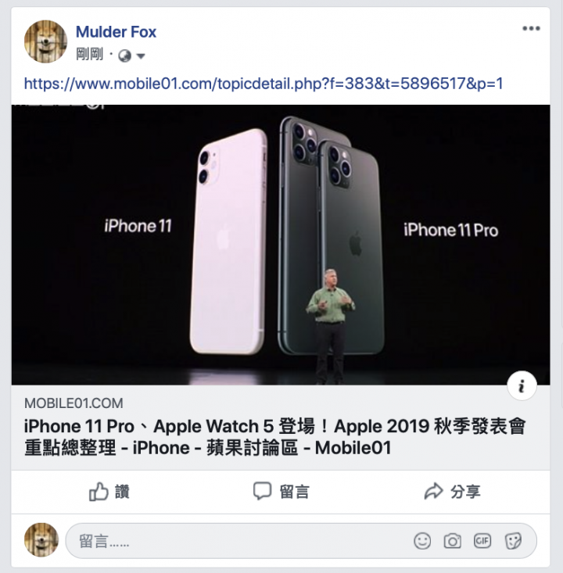Open the mobile01.com topicdetail URL link
This screenshot has height=573, width=563.
tap(264, 84)
